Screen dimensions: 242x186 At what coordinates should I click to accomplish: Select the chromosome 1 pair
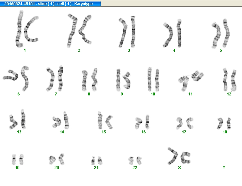coord(27,29)
